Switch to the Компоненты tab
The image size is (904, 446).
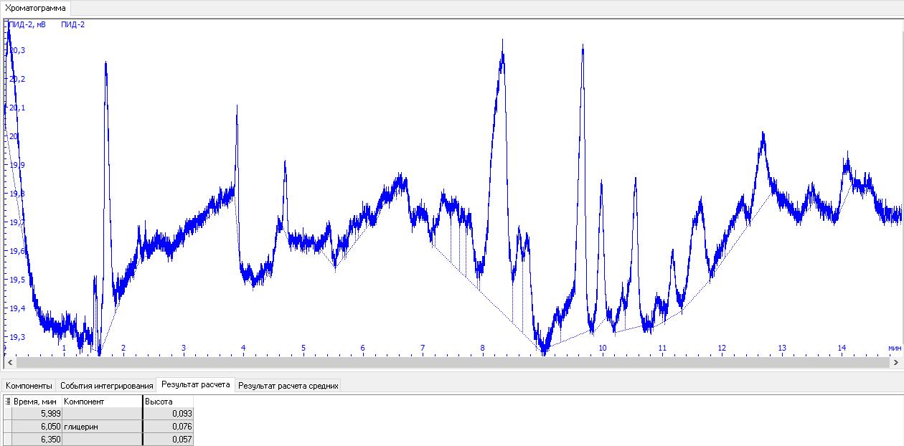(29, 386)
